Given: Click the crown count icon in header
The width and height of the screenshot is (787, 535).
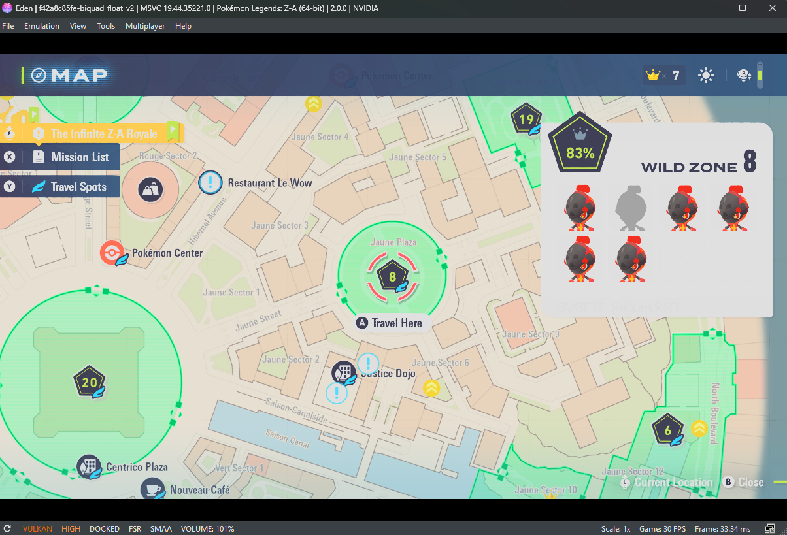Looking at the screenshot, I should point(652,76).
